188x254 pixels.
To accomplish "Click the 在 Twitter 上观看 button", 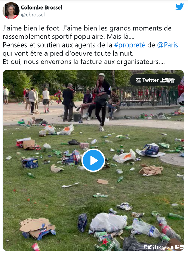I will (155, 80).
